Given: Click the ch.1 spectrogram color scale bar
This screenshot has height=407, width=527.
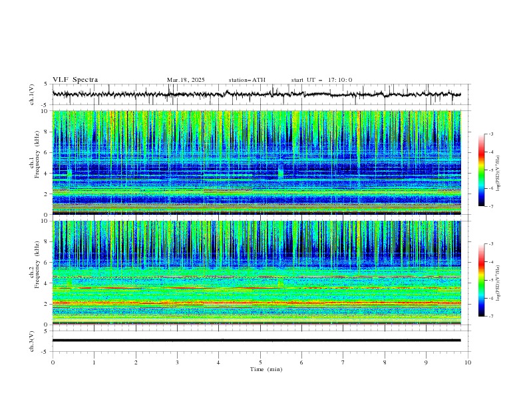Looking at the screenshot, I should pyautogui.click(x=481, y=170).
